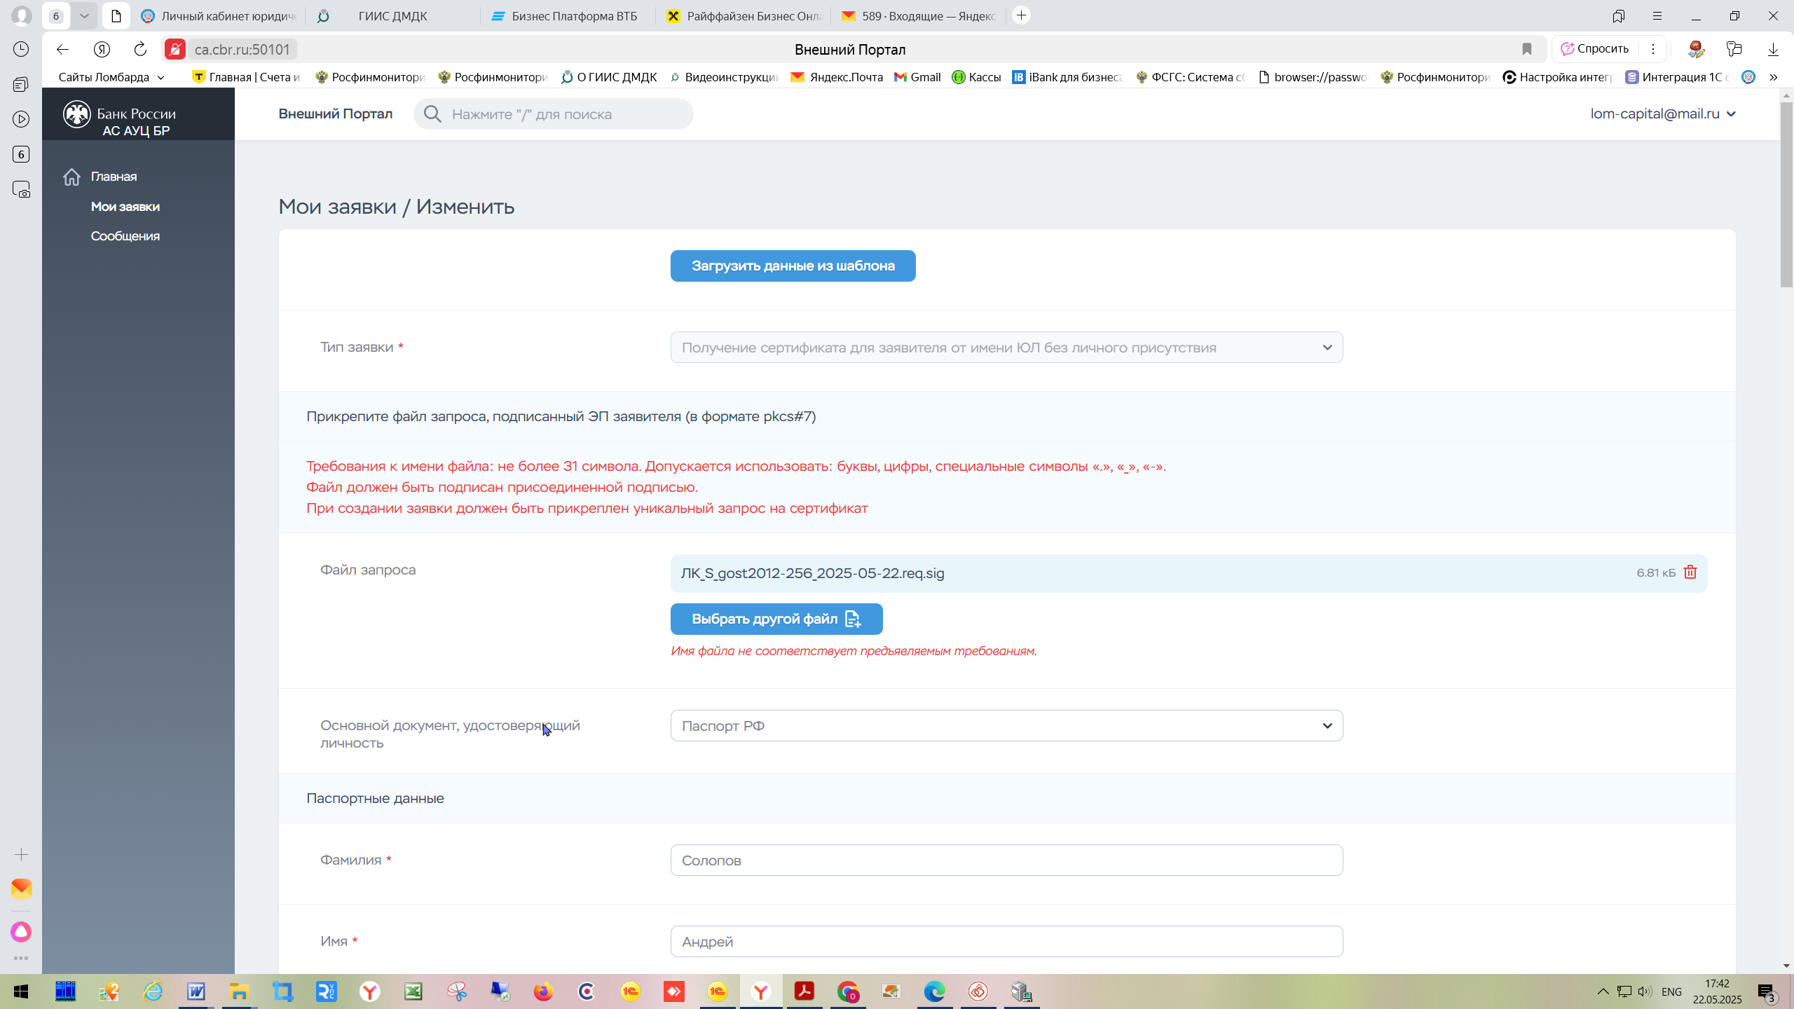Switch to the Райффайзен Бизнес Онлайн tab
Screen dimensions: 1794x1009
[x=744, y=15]
